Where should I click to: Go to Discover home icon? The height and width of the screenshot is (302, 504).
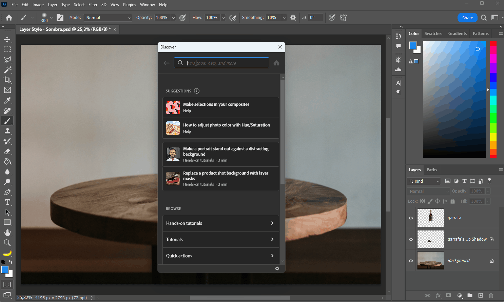point(276,63)
